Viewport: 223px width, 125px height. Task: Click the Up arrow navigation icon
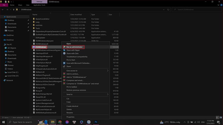[x=14, y=10]
